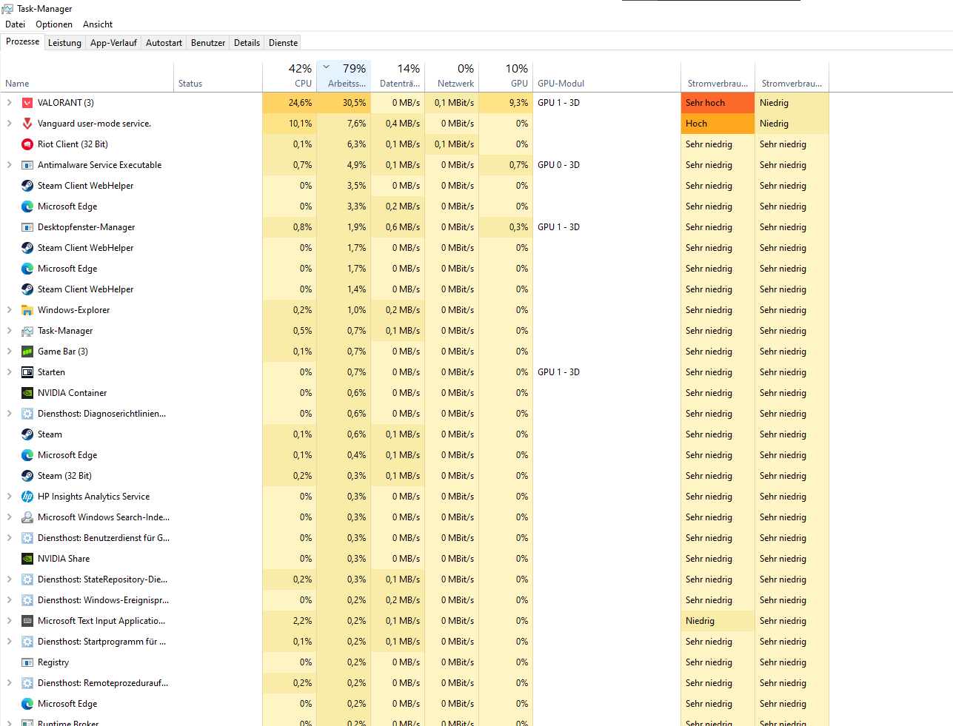Click VALORANT's 'Sehr hoch' power usage cell
This screenshot has width=953, height=726.
click(718, 103)
